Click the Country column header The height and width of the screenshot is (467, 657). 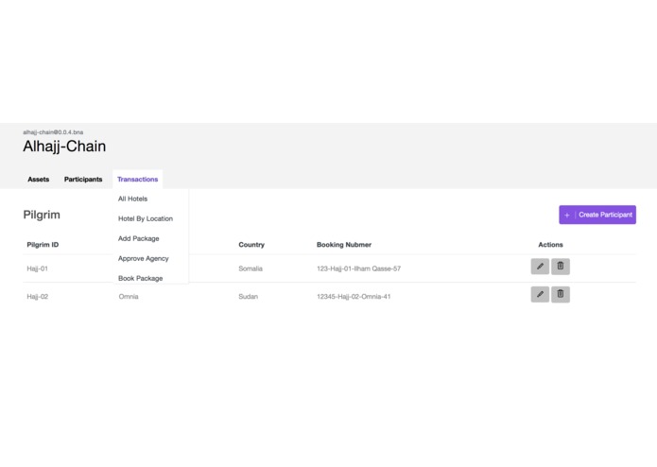click(251, 245)
